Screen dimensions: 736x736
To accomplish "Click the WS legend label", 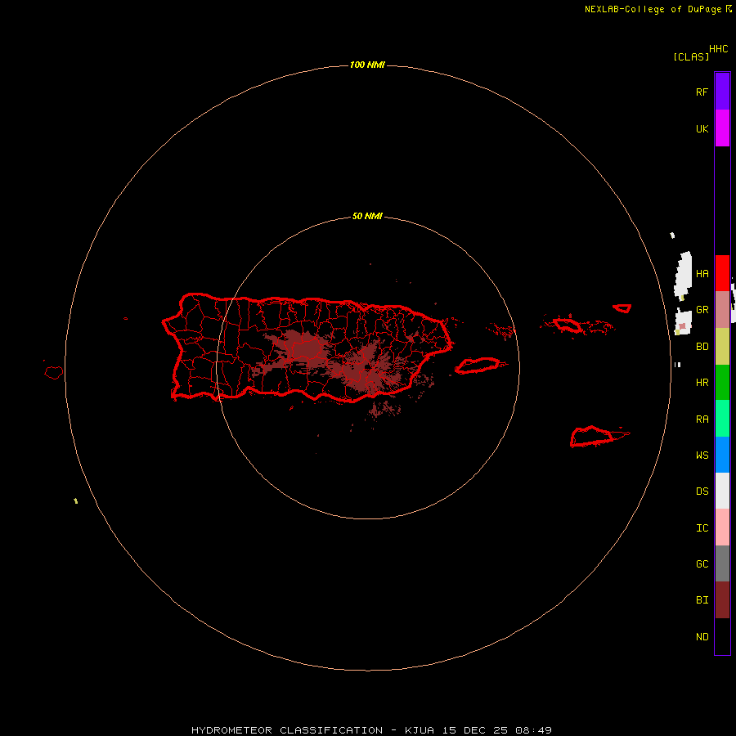I will tap(702, 455).
